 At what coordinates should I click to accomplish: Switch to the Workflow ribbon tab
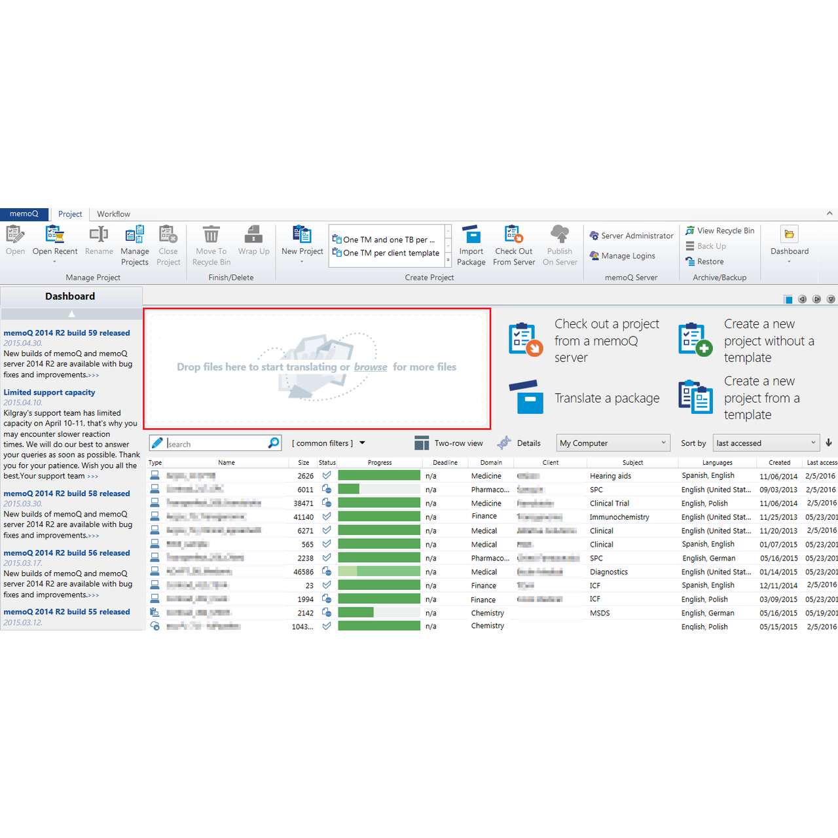click(x=113, y=213)
